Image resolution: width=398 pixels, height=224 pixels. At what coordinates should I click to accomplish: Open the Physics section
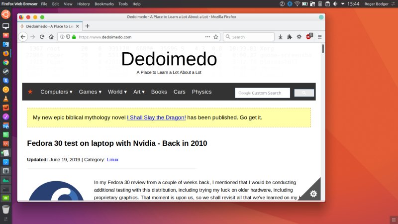(x=201, y=92)
